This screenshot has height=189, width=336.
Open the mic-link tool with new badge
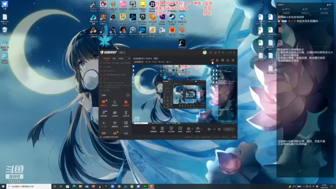coord(104,113)
